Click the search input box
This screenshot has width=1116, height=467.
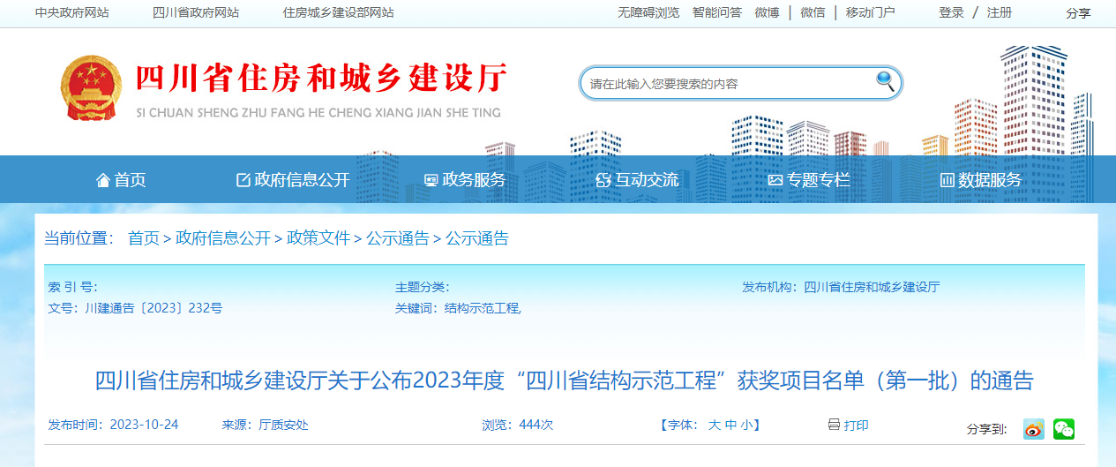pyautogui.click(x=728, y=83)
